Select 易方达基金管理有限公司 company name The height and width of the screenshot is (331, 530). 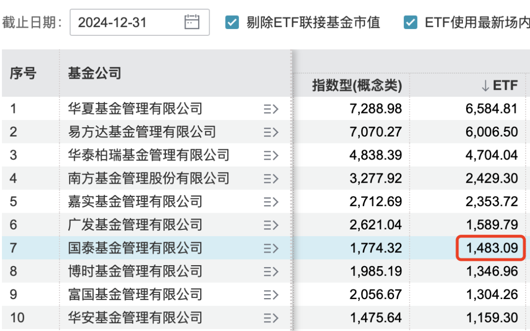pos(142,132)
